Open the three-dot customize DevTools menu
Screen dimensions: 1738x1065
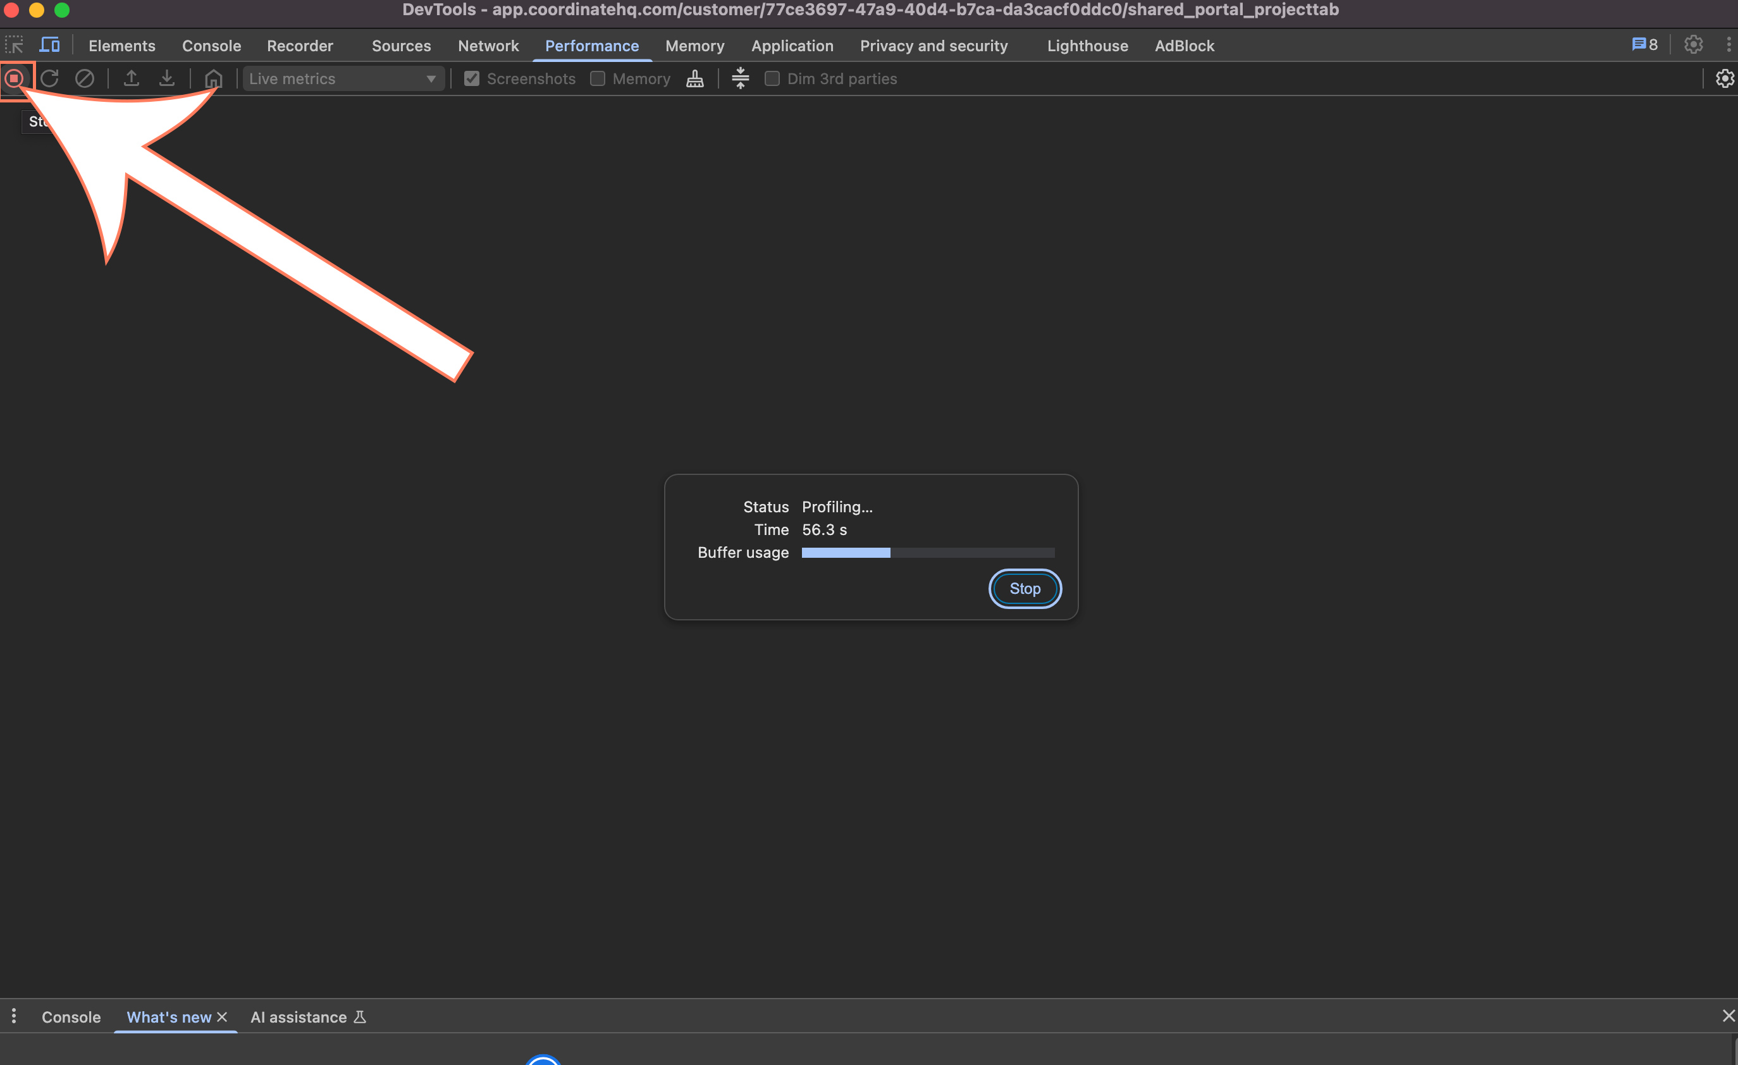pos(1728,44)
